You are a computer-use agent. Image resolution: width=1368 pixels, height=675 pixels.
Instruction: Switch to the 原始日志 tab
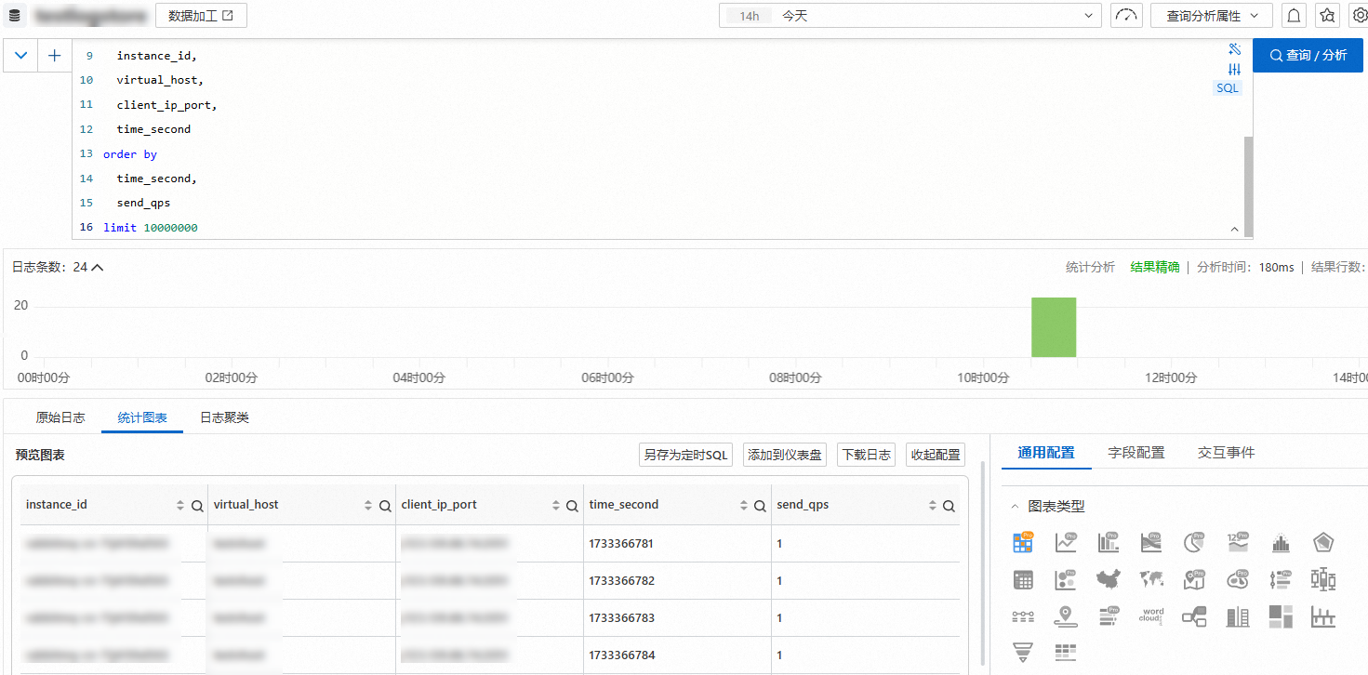pos(60,417)
